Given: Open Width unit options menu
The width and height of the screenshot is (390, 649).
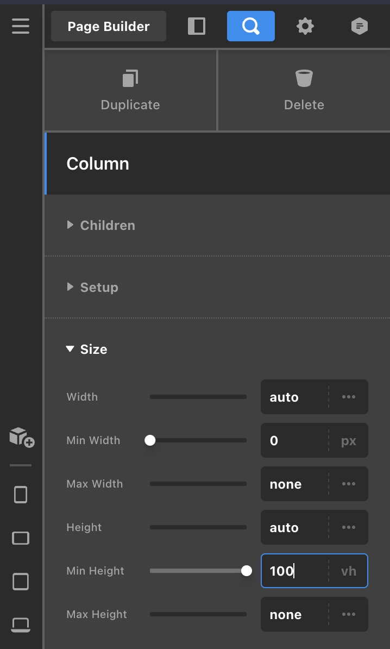Looking at the screenshot, I should 349,397.
